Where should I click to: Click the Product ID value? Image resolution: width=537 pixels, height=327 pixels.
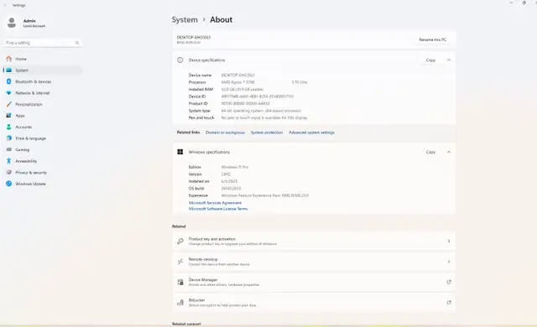(246, 103)
